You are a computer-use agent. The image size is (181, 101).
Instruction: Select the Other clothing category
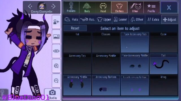[137, 19]
